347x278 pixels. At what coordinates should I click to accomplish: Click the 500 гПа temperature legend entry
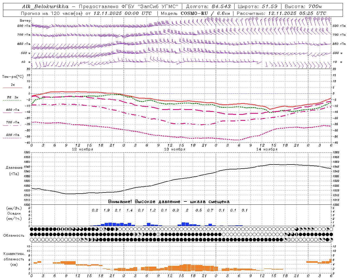pos(13,135)
